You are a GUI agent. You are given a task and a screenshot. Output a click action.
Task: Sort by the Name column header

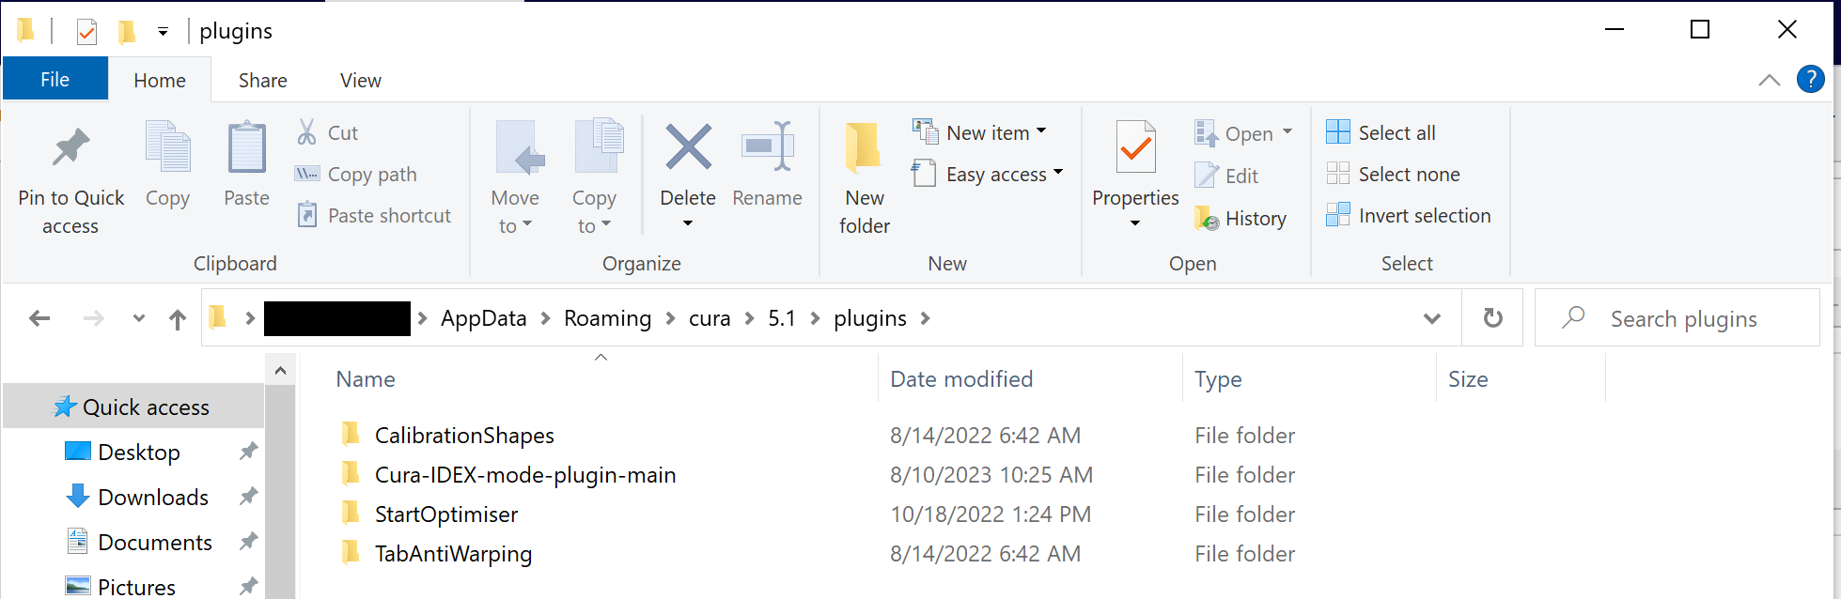tap(600, 378)
